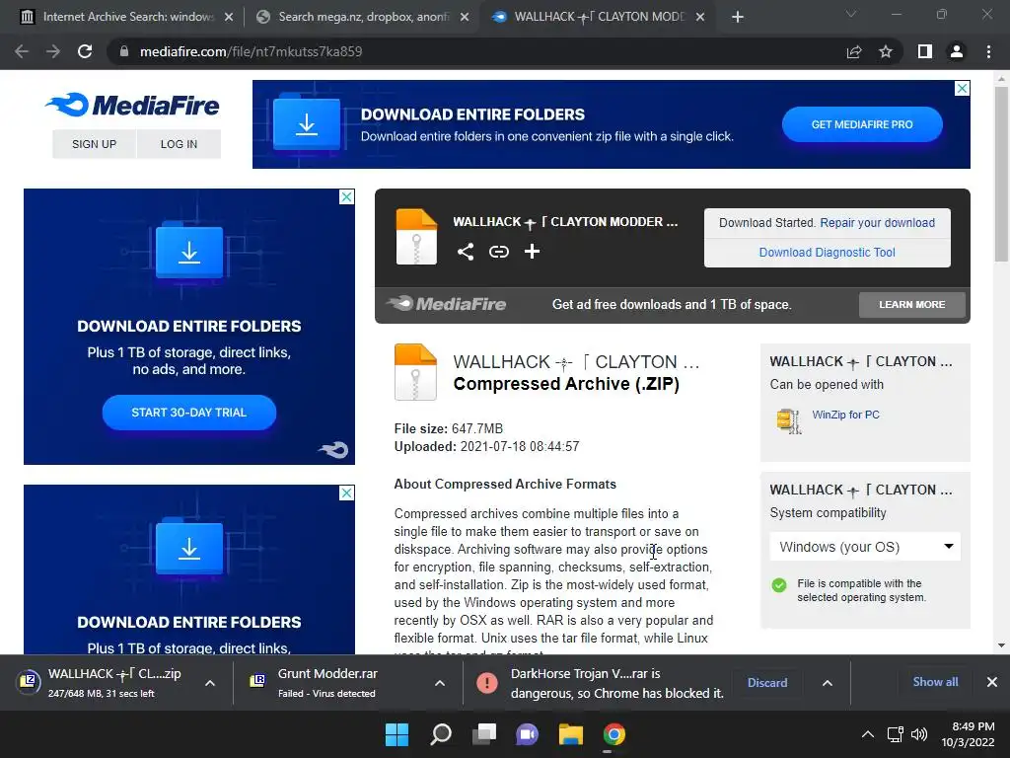Open Task View in taskbar

483,734
